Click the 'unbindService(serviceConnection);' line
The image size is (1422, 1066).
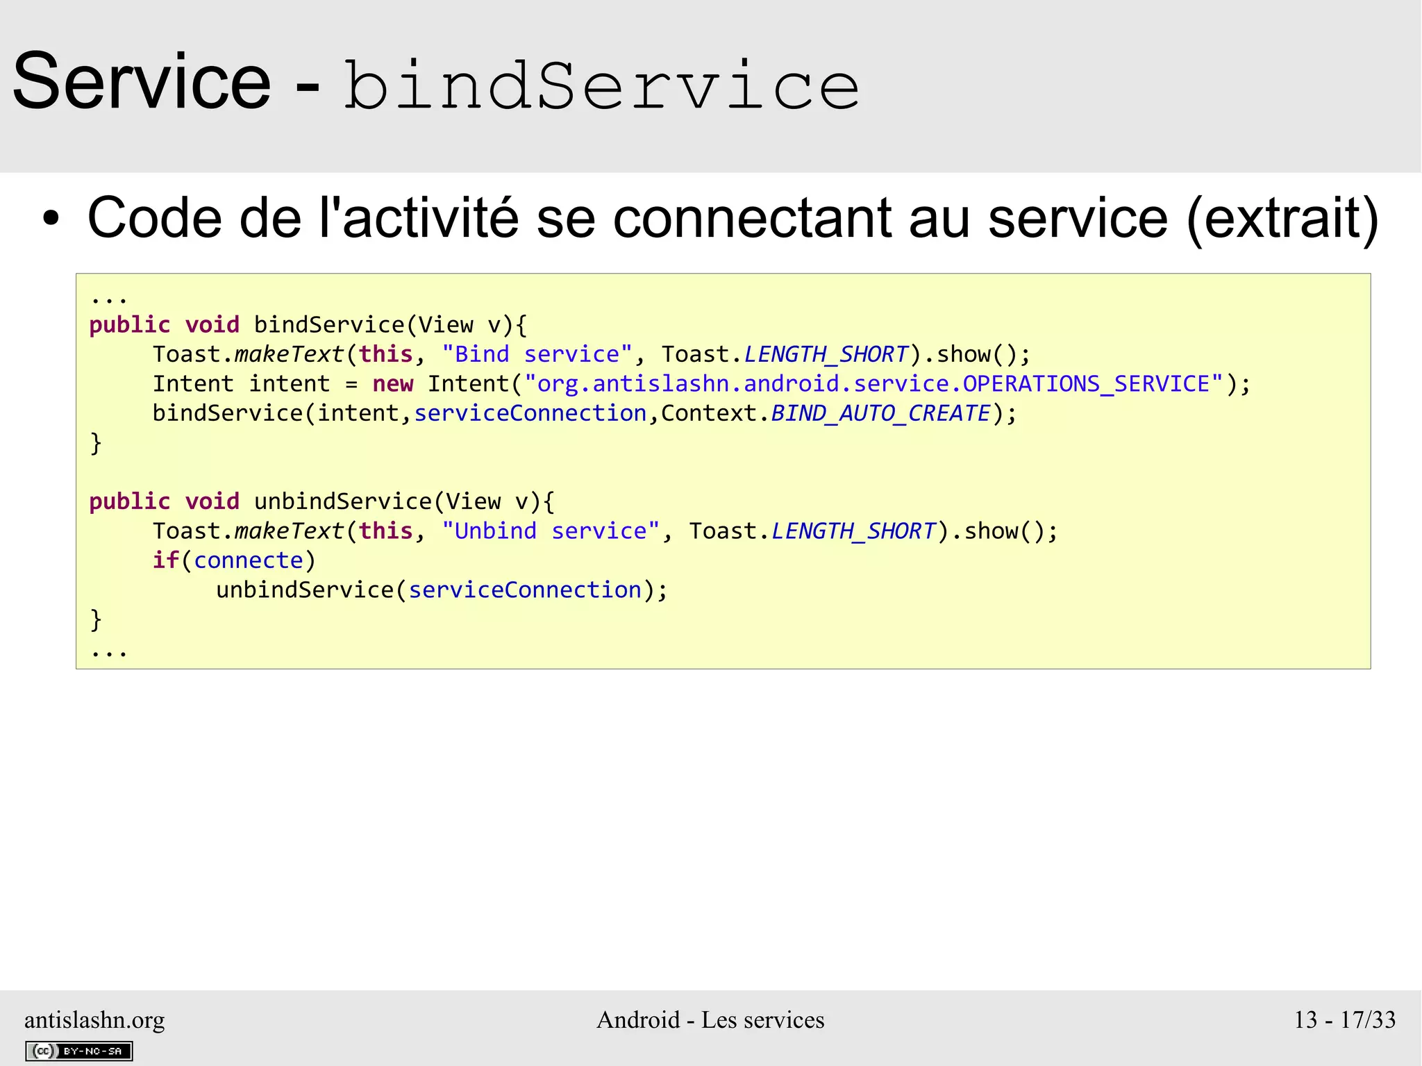[x=442, y=590]
